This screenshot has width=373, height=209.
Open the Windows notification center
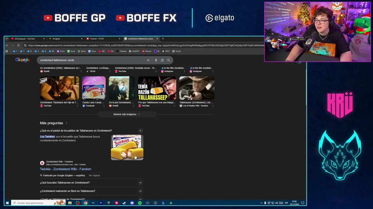click(x=303, y=203)
